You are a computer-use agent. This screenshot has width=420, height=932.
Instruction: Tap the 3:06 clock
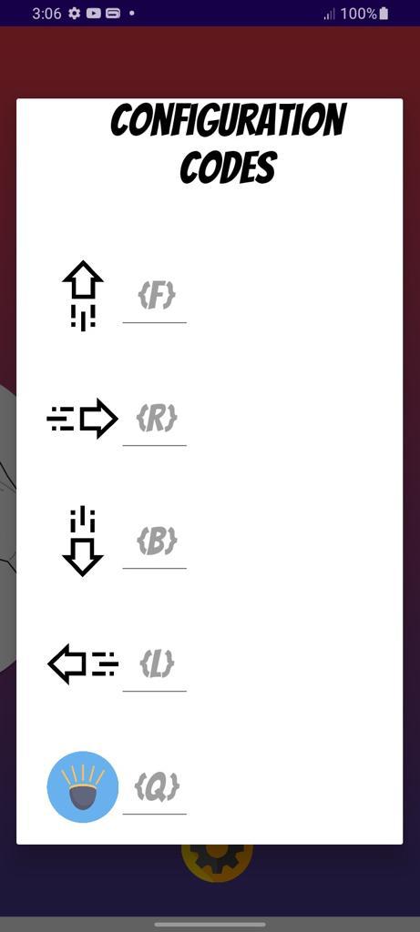coord(47,13)
